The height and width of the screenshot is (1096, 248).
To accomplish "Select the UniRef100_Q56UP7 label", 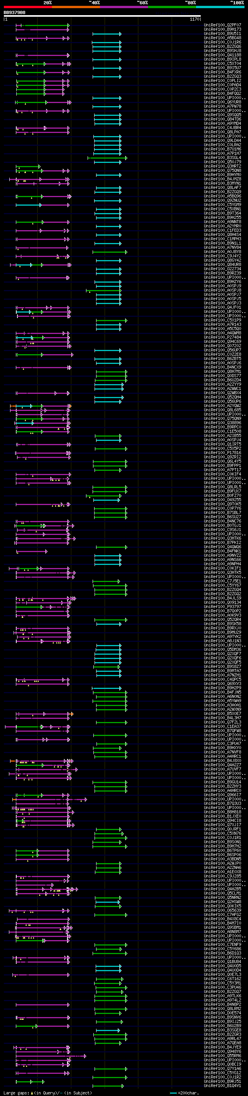I will [x=222, y=350].
